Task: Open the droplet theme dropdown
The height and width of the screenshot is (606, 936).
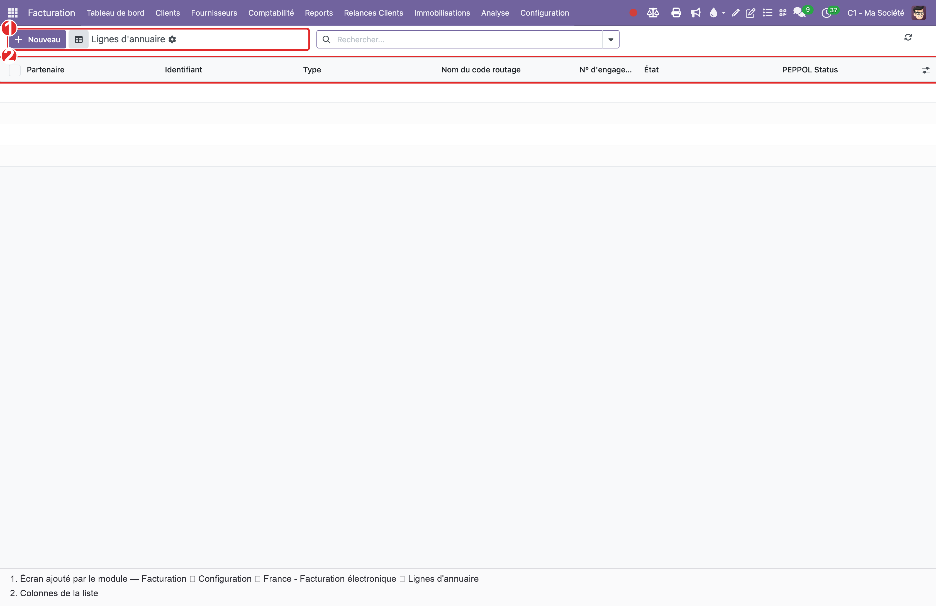Action: (x=717, y=13)
